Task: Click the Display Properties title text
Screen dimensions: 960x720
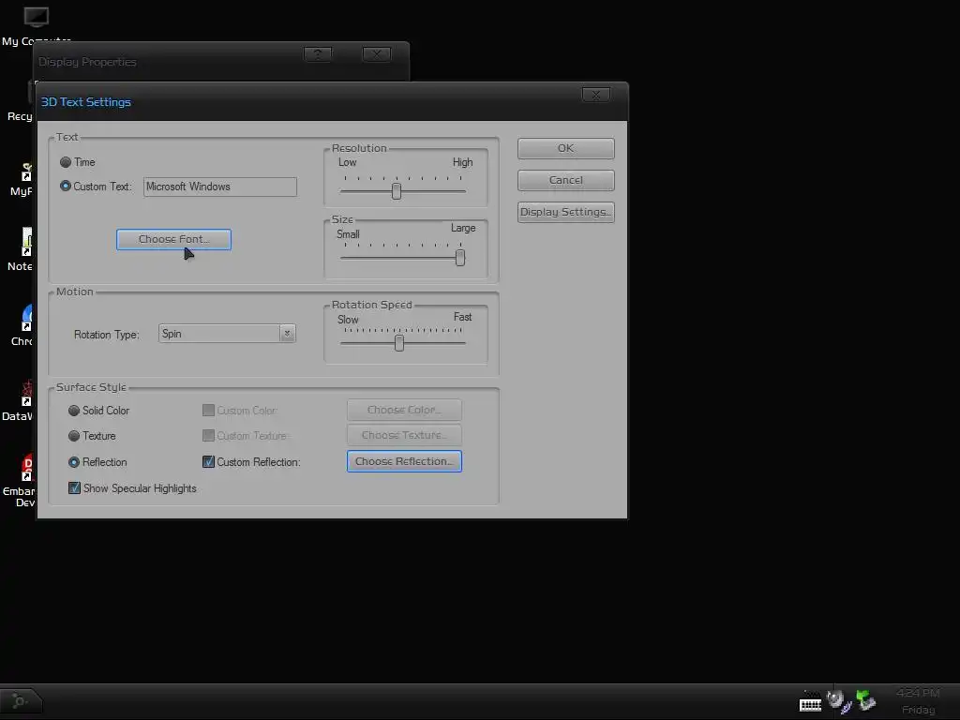Action: point(87,62)
